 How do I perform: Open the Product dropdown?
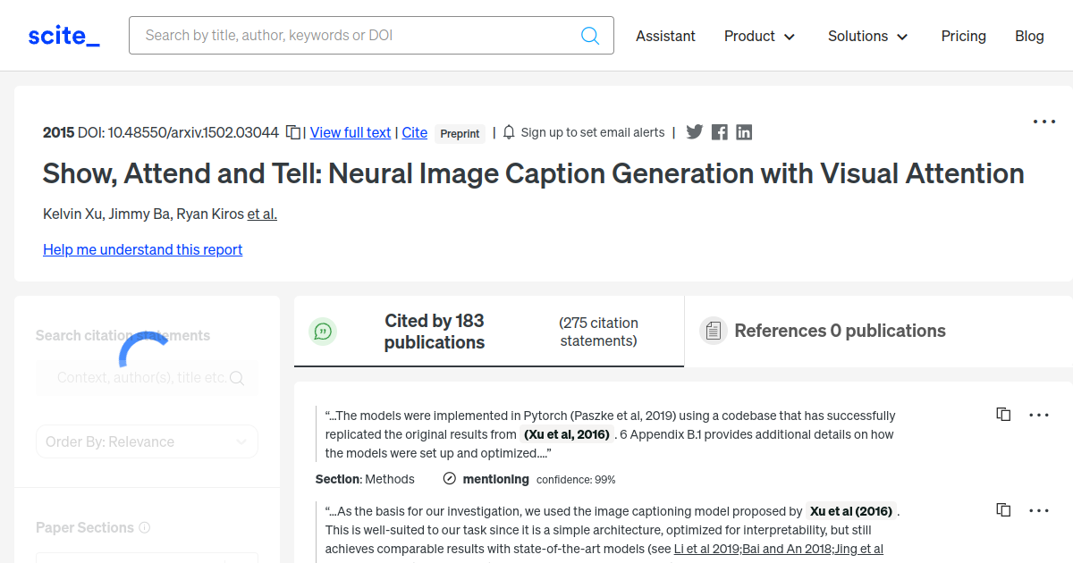[759, 36]
